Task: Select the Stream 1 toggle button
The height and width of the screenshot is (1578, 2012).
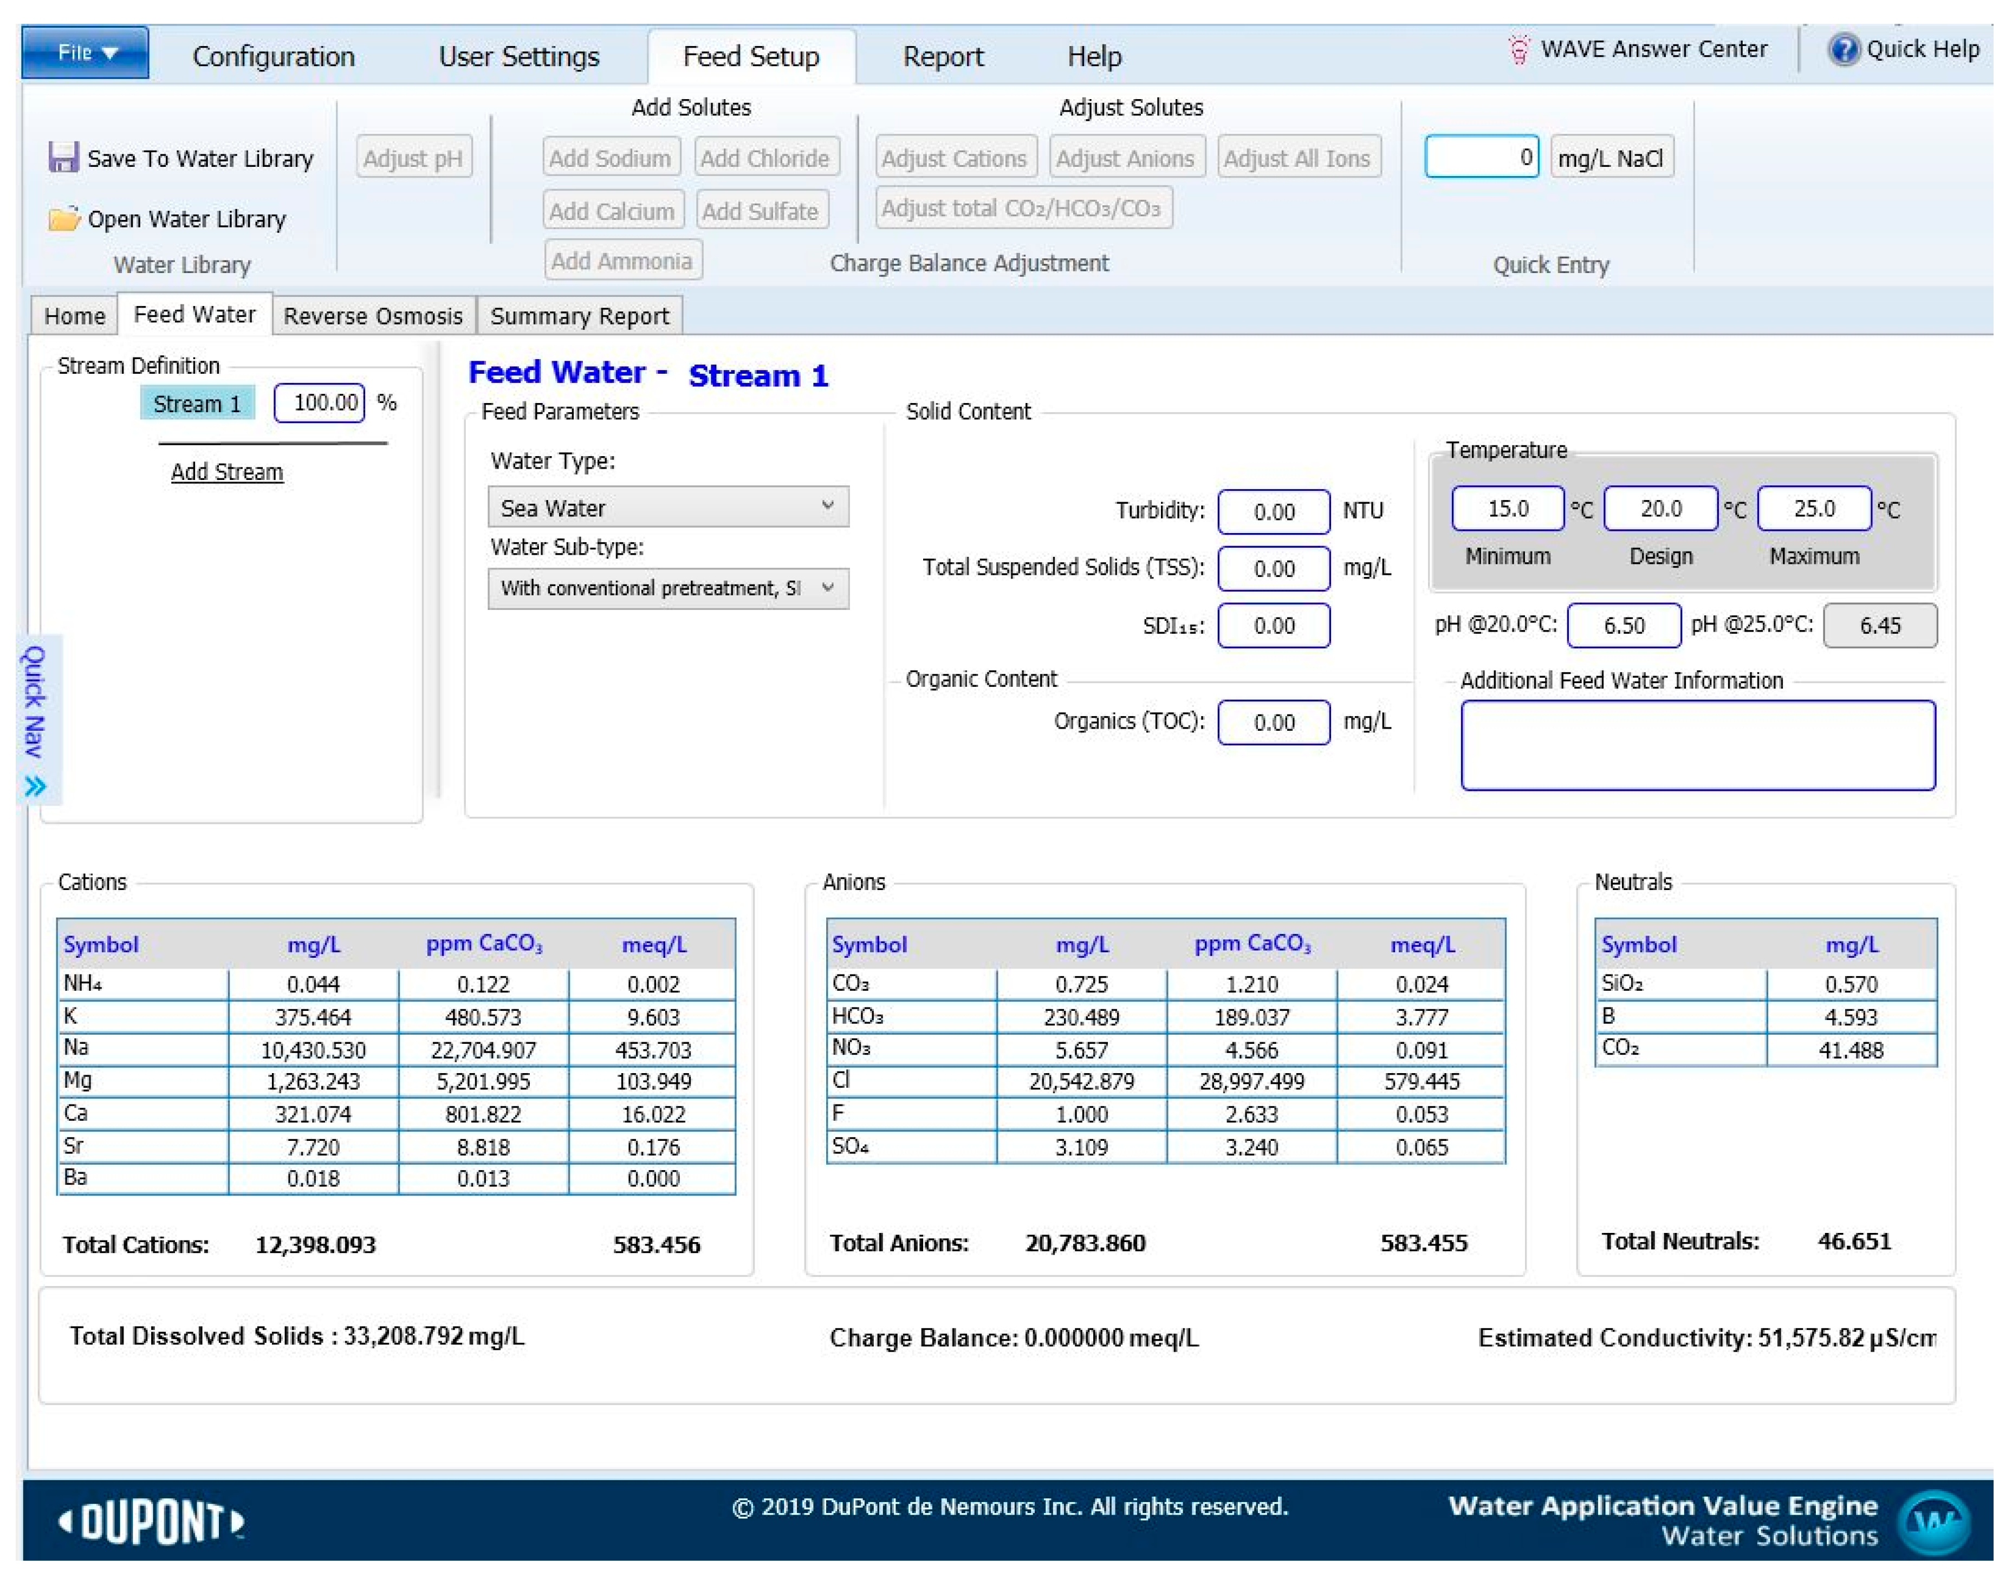Action: tap(197, 404)
